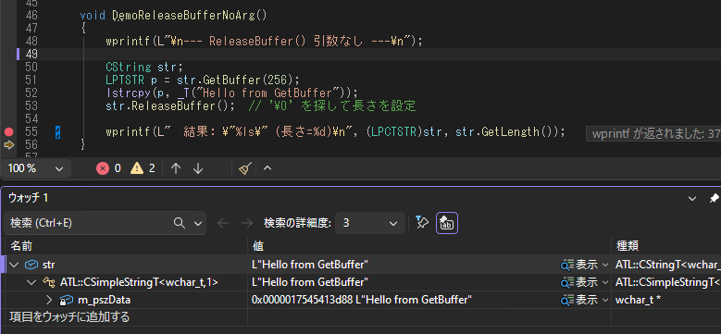Screen dimensions: 721x334
Task: Run code cleanup with the broom icon
Action: pos(244,168)
